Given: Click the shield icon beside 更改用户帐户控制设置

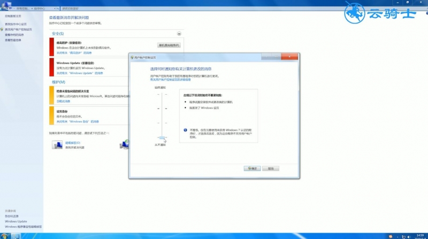Looking at the screenshot, I should (2, 29).
